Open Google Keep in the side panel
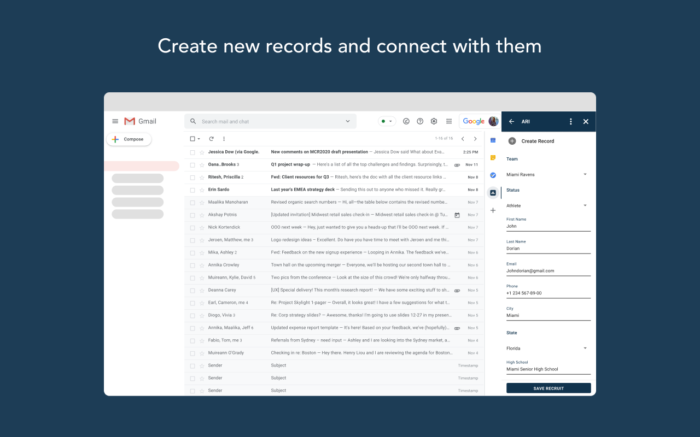Image resolution: width=700 pixels, height=437 pixels. (493, 158)
